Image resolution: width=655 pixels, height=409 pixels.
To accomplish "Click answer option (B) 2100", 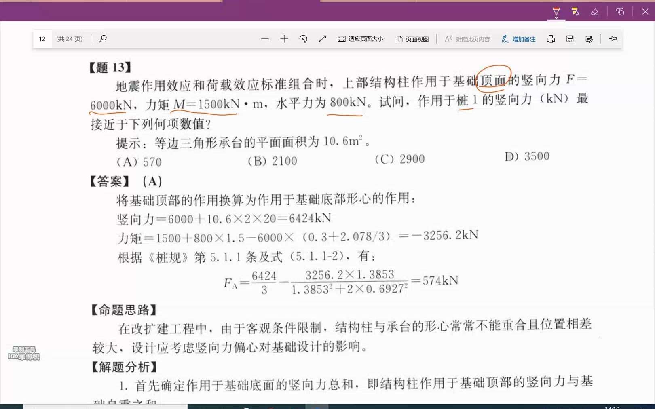I will tap(273, 161).
